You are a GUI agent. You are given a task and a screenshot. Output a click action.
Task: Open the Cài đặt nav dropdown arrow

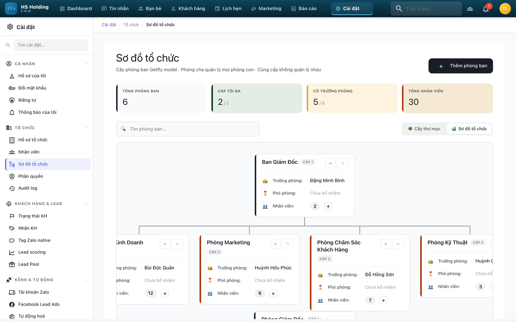point(365,9)
